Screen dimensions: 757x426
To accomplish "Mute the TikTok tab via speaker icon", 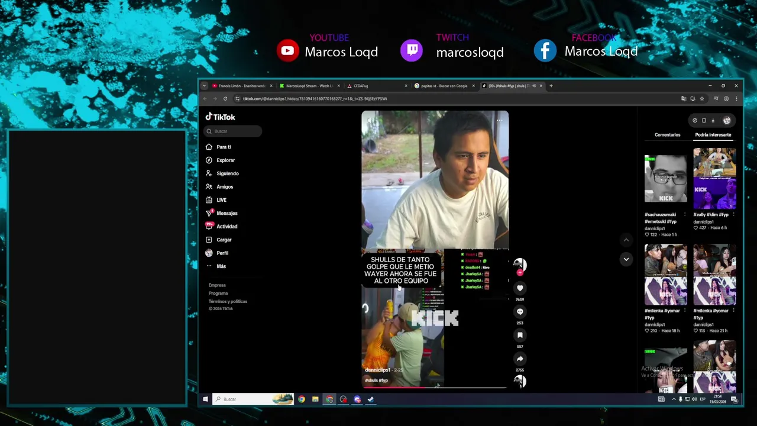I will click(534, 86).
